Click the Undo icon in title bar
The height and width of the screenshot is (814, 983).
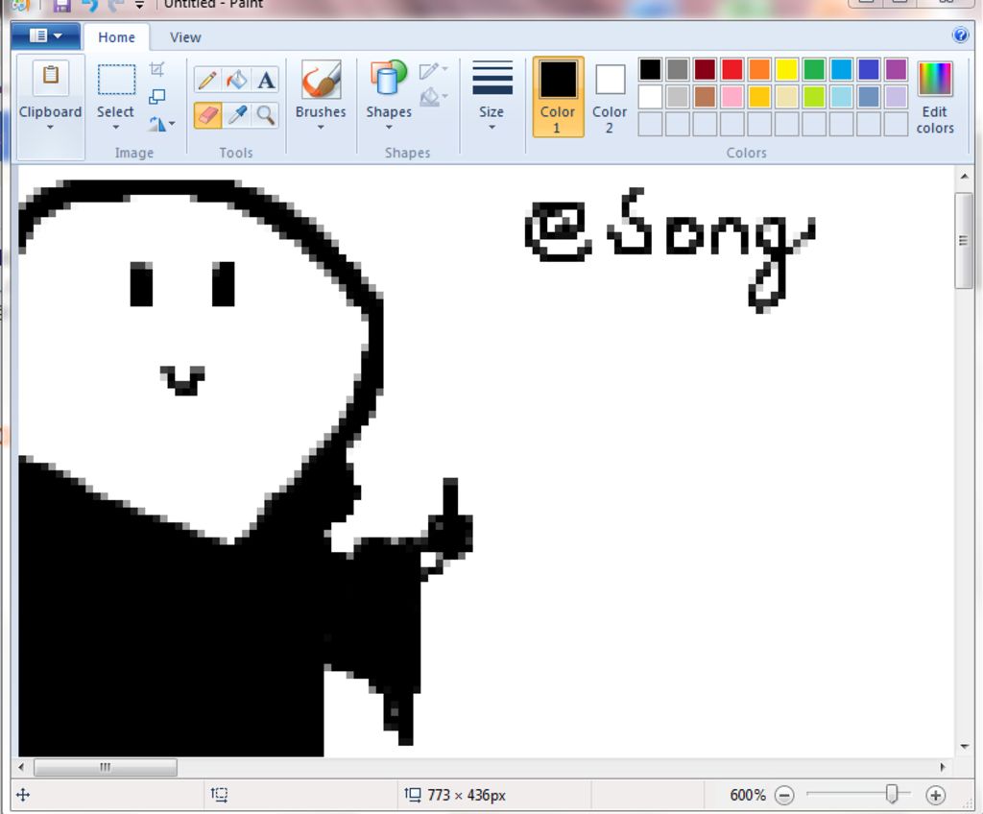point(89,5)
